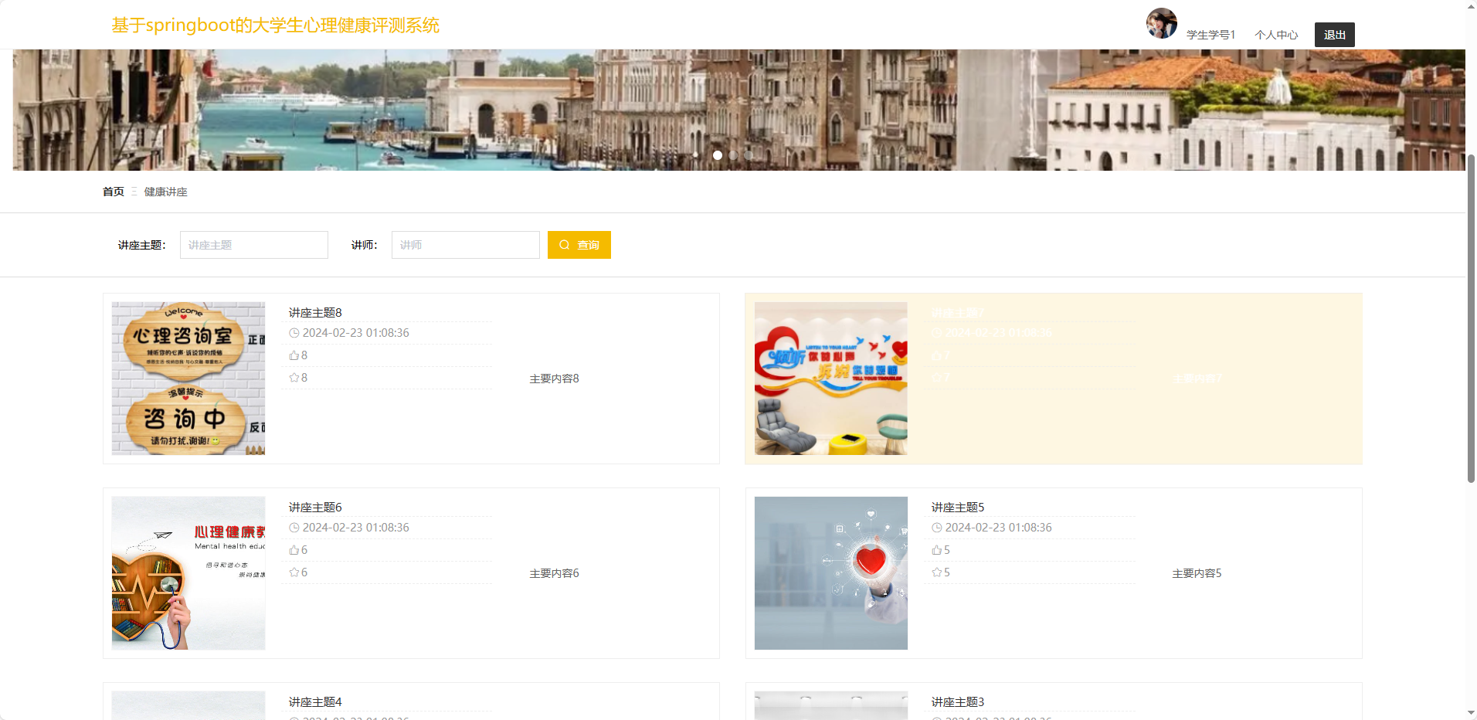
Task: Click 主要内容6 text
Action: 554,573
